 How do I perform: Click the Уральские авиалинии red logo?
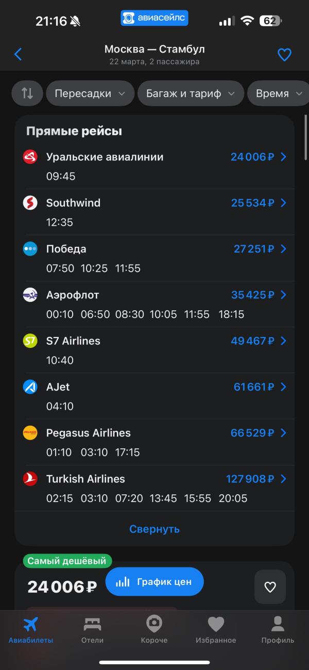click(30, 157)
